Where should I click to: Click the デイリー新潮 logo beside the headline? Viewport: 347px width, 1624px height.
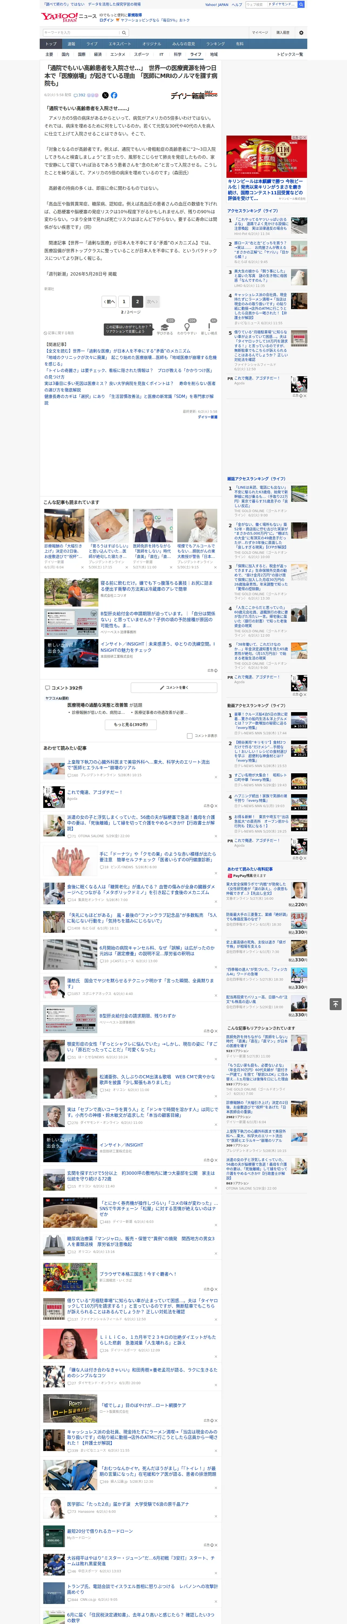coord(194,95)
